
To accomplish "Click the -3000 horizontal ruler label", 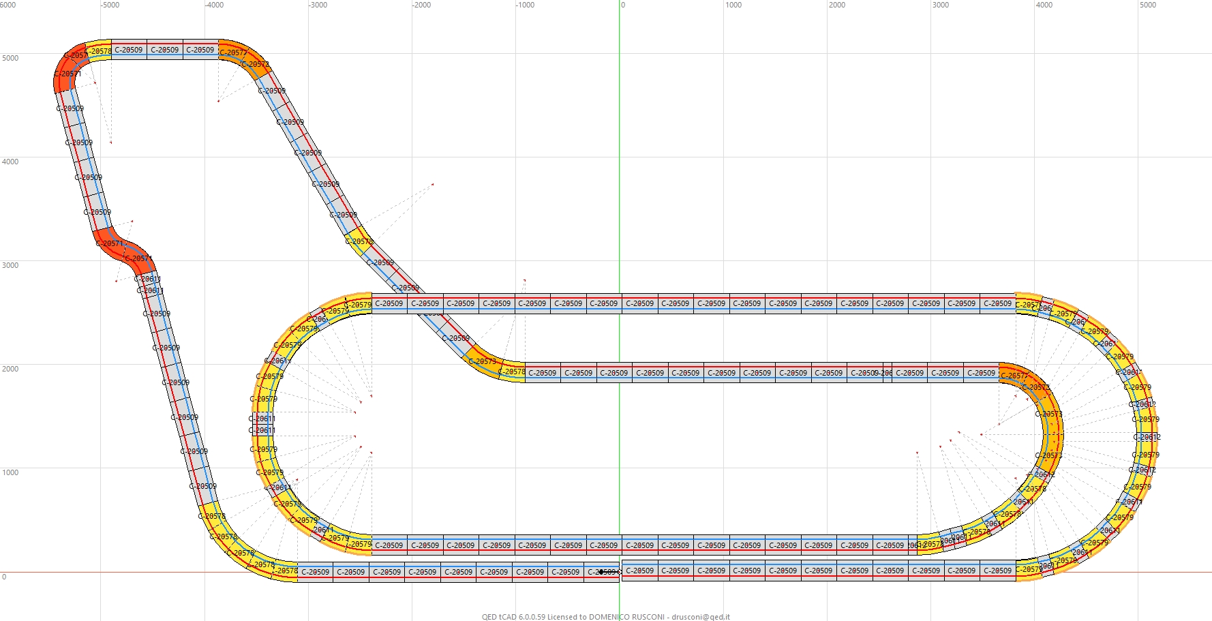I will (318, 5).
